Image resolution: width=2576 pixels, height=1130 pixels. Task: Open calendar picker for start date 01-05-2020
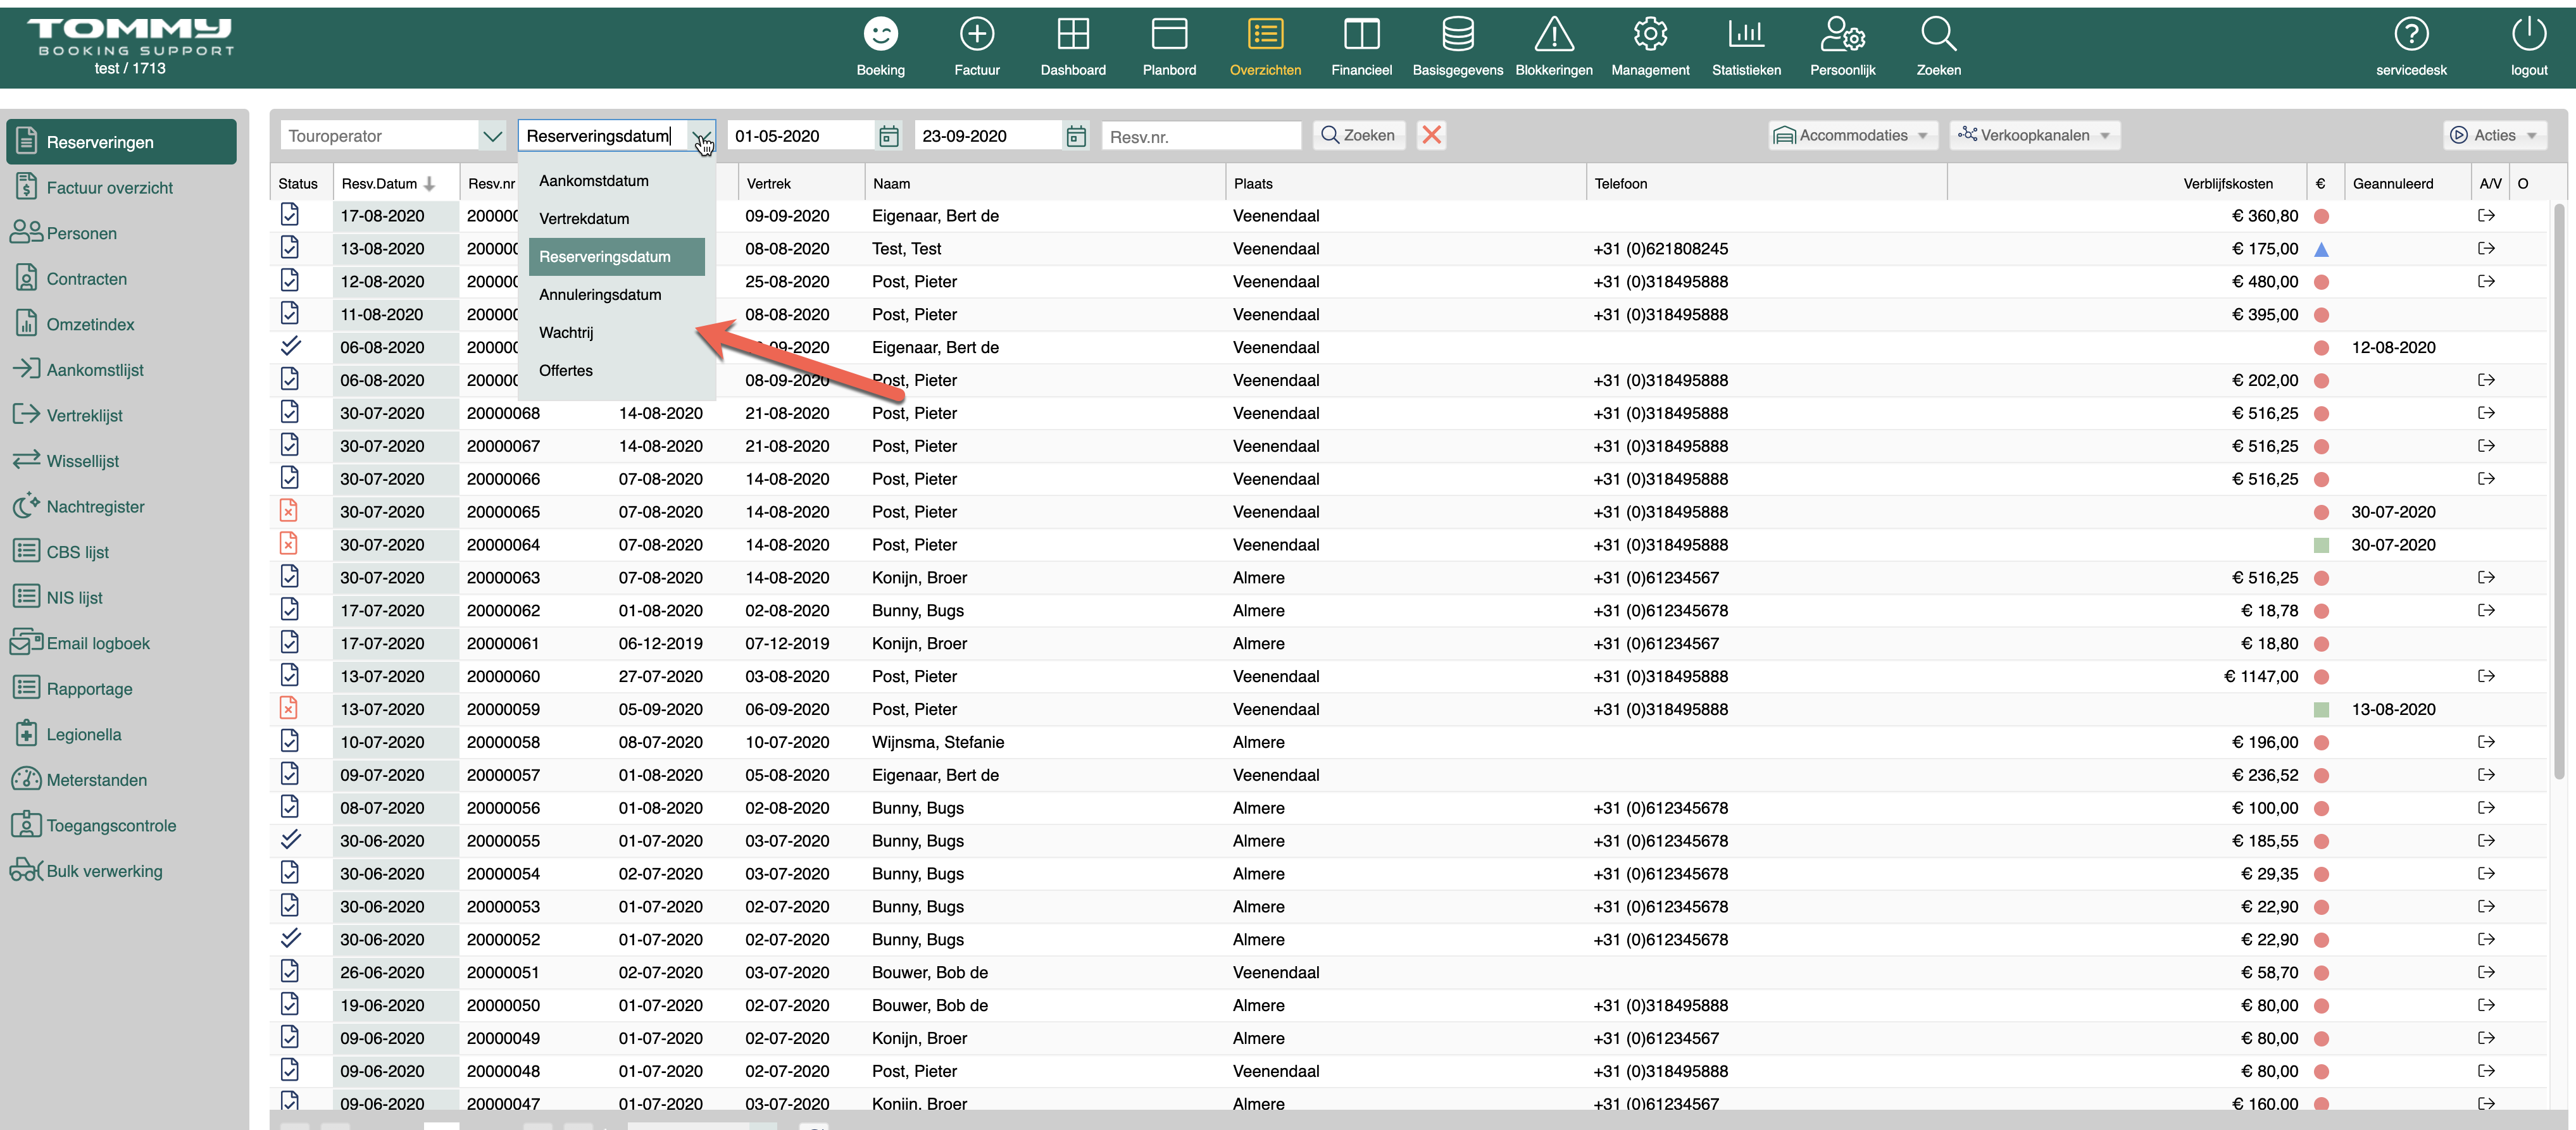coord(888,136)
